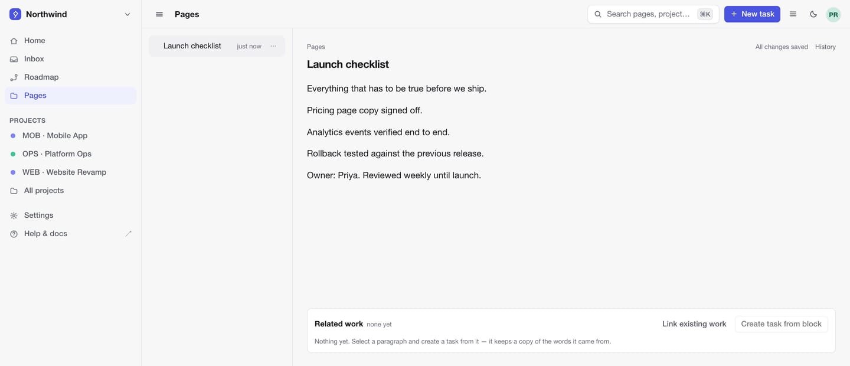
Task: Click the Create task from block button
Action: point(781,324)
